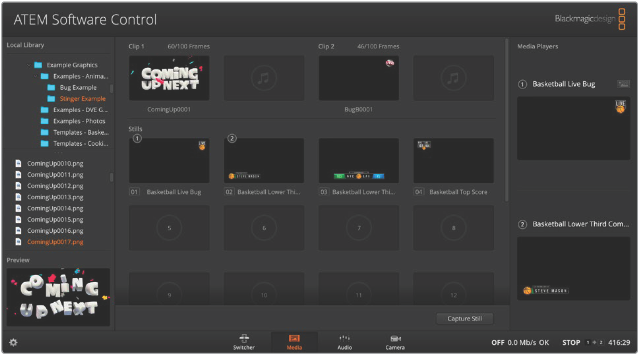Click the Clip 2 audio slot icon
Viewport: 639px width, 355px height.
pyautogui.click(x=453, y=78)
